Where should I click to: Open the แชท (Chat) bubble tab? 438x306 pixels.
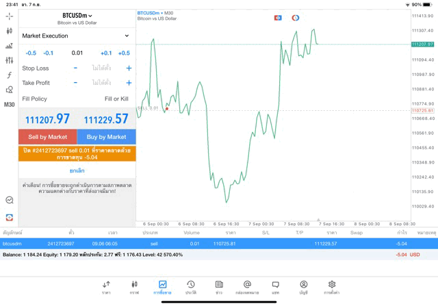point(275,288)
